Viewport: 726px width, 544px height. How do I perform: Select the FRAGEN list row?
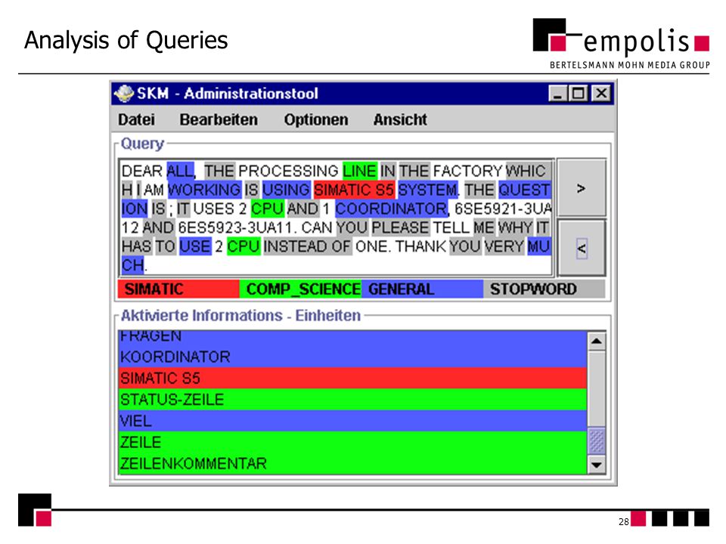tap(353, 338)
